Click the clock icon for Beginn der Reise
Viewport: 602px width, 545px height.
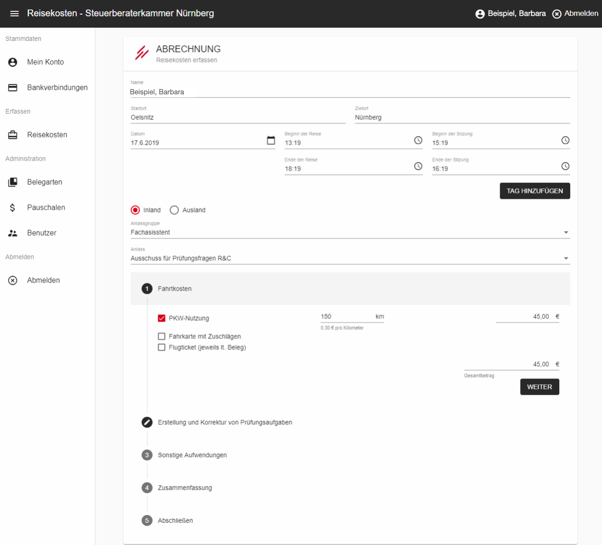coord(418,140)
